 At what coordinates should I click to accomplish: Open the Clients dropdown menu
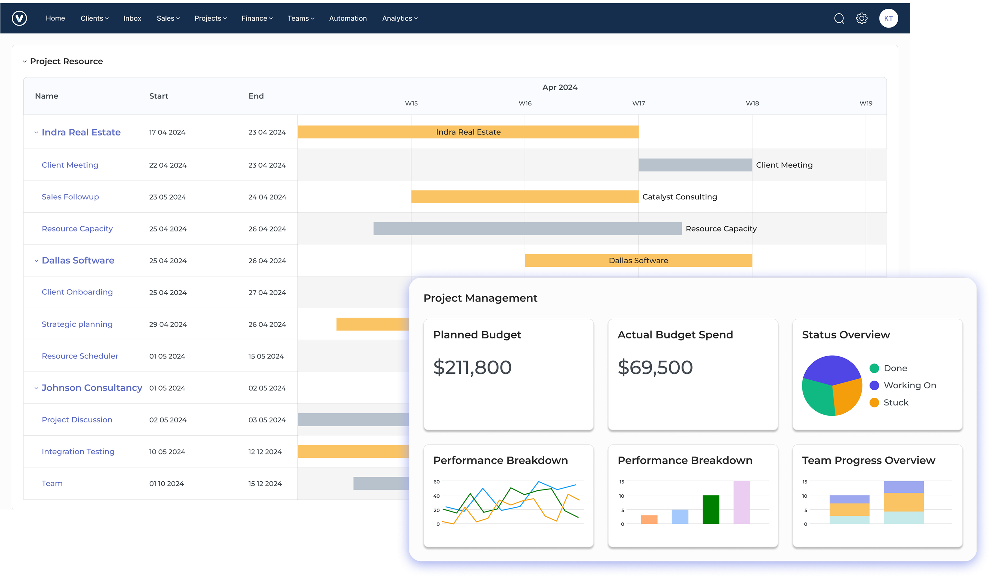[x=94, y=18]
